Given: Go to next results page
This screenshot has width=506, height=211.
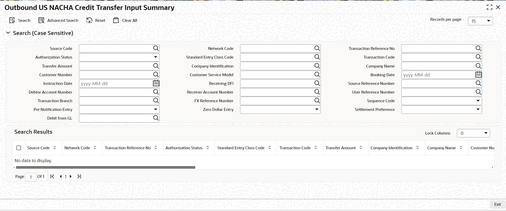Looking at the screenshot, I should [x=71, y=177].
